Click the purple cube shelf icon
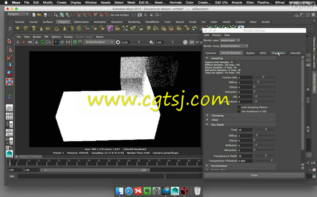317x197 pixels. [x=110, y=28]
